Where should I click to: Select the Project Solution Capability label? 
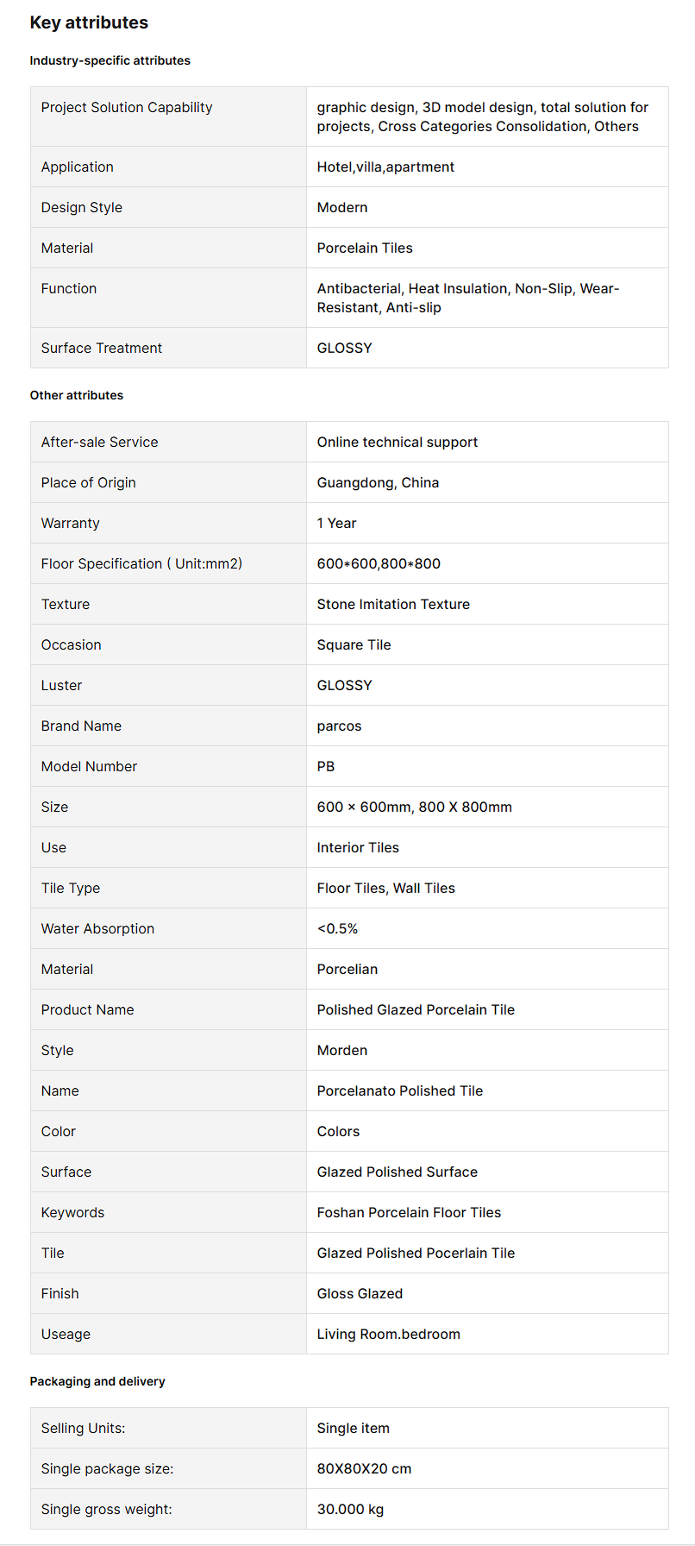point(127,107)
